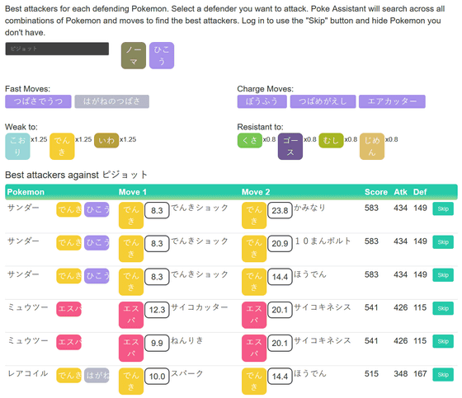This screenshot has height=398, width=462.
Task: Skip the first ミュウツー サイコカッター row
Action: (443, 308)
